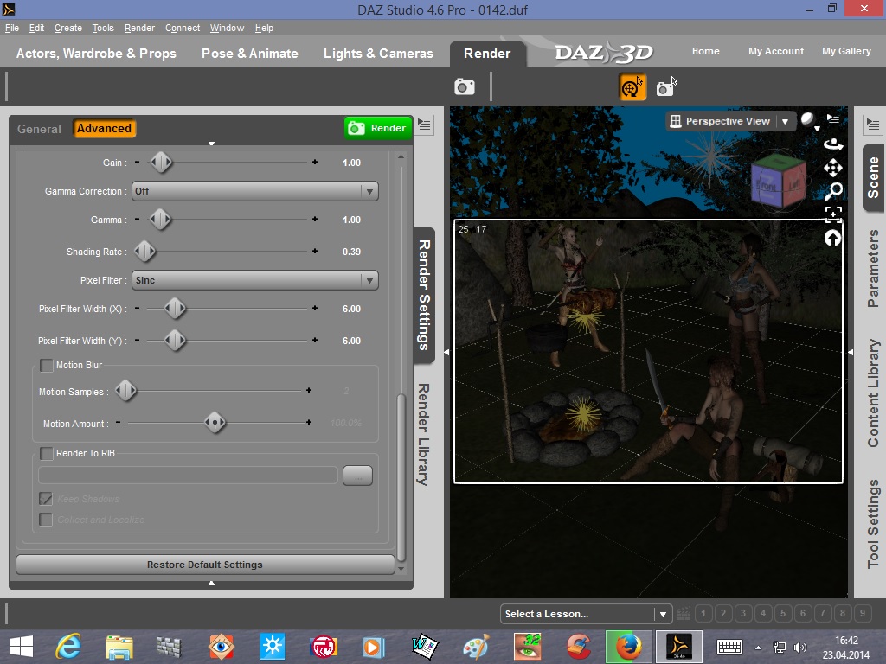886x664 pixels.
Task: Click the Motion Amount slider handle
Action: (x=215, y=422)
